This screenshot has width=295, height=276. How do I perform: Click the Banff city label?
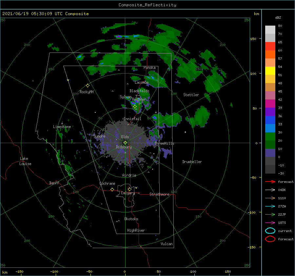click(x=54, y=183)
